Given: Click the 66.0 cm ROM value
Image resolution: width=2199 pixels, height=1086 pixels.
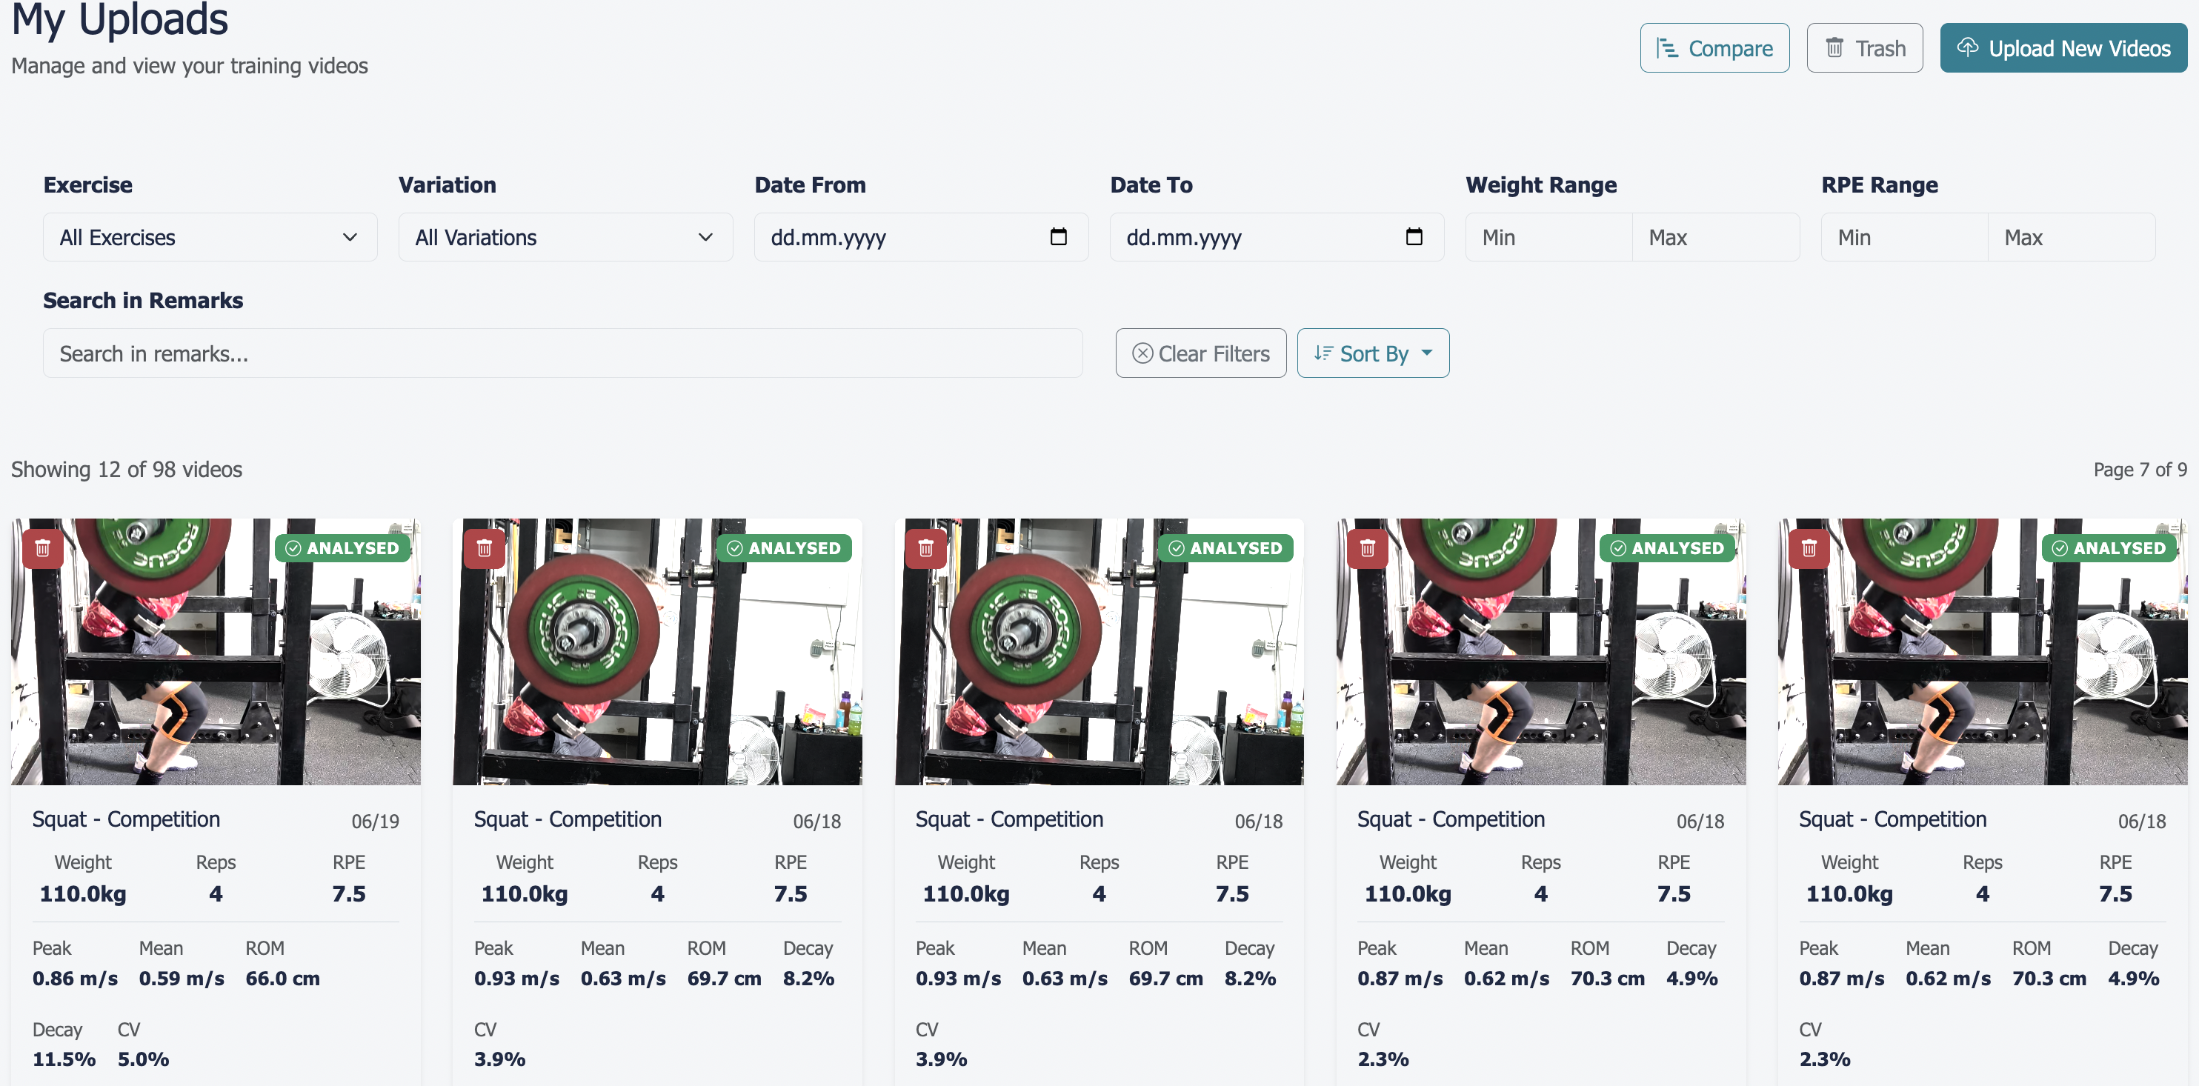Looking at the screenshot, I should click(282, 979).
